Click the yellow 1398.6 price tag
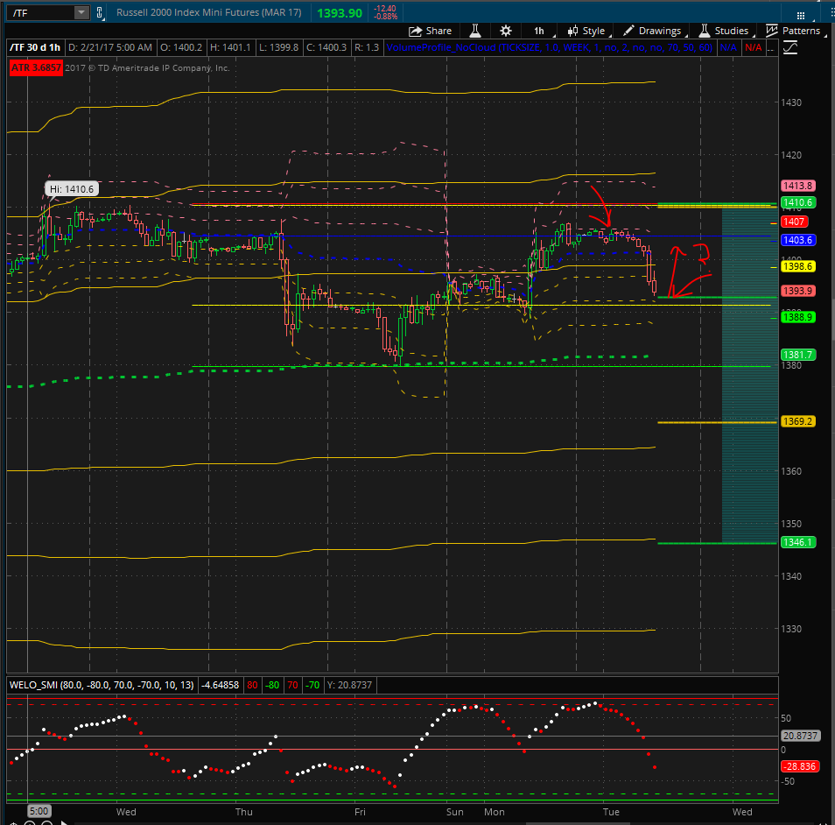This screenshot has height=825, width=835. 797,266
